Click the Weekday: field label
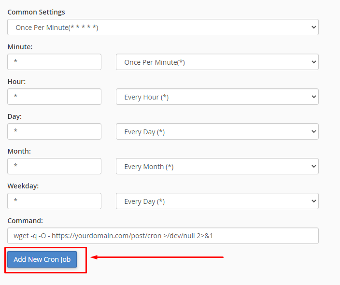Viewport: 340px width, 285px height. [x=23, y=186]
